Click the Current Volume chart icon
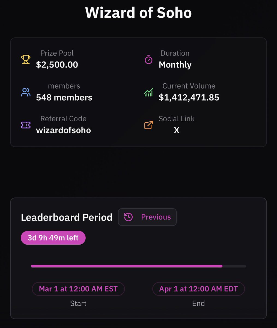The image size is (277, 328). click(148, 92)
